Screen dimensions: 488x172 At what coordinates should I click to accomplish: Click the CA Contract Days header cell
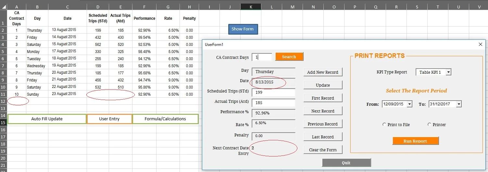point(17,18)
